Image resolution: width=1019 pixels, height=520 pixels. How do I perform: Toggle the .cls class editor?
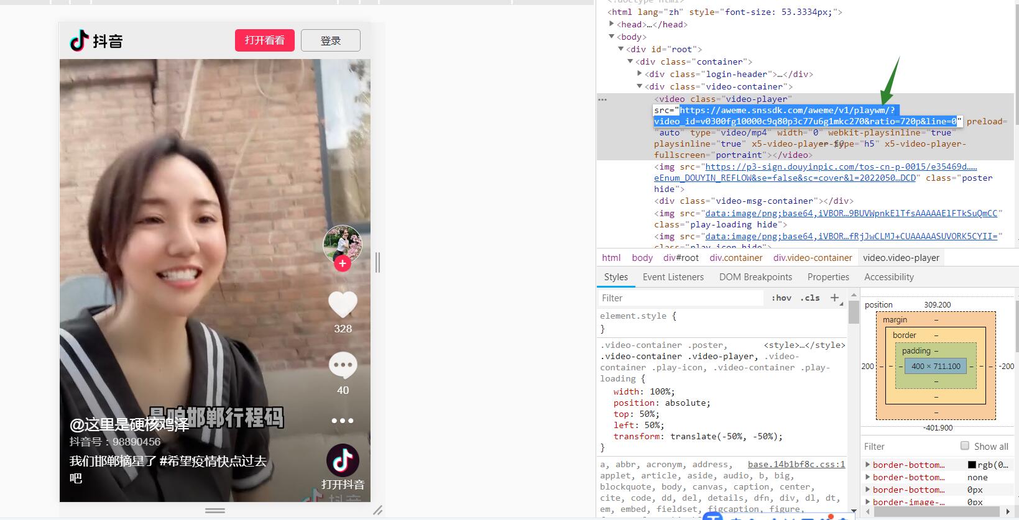point(809,298)
